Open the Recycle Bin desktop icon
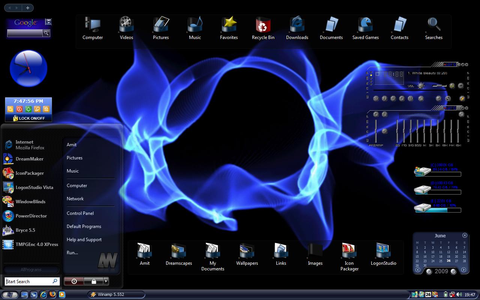The height and width of the screenshot is (300, 480). point(263,28)
